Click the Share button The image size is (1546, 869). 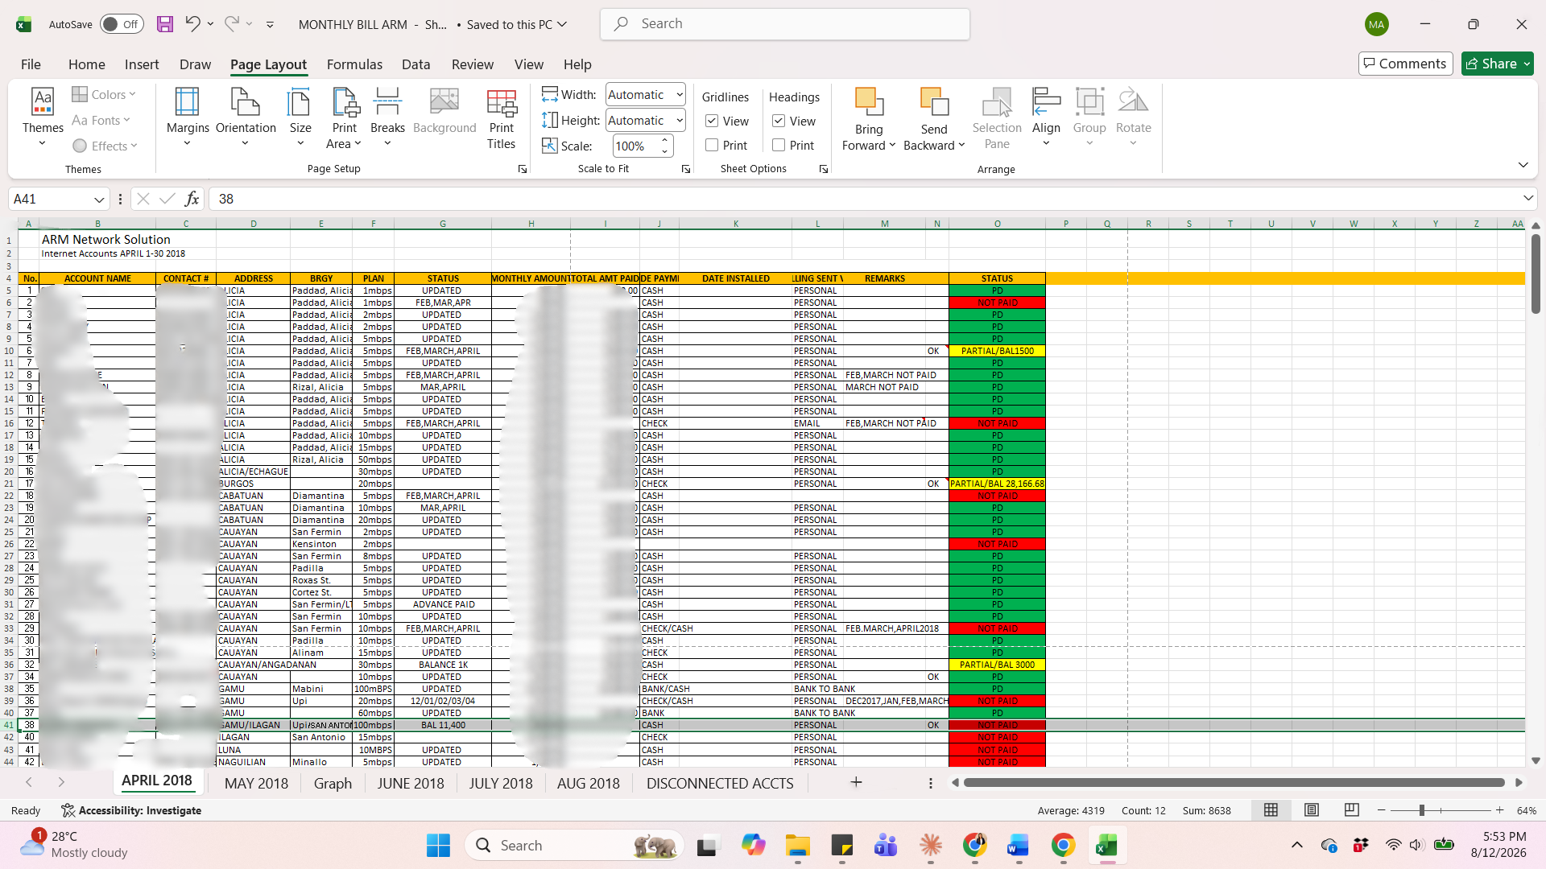click(1498, 64)
